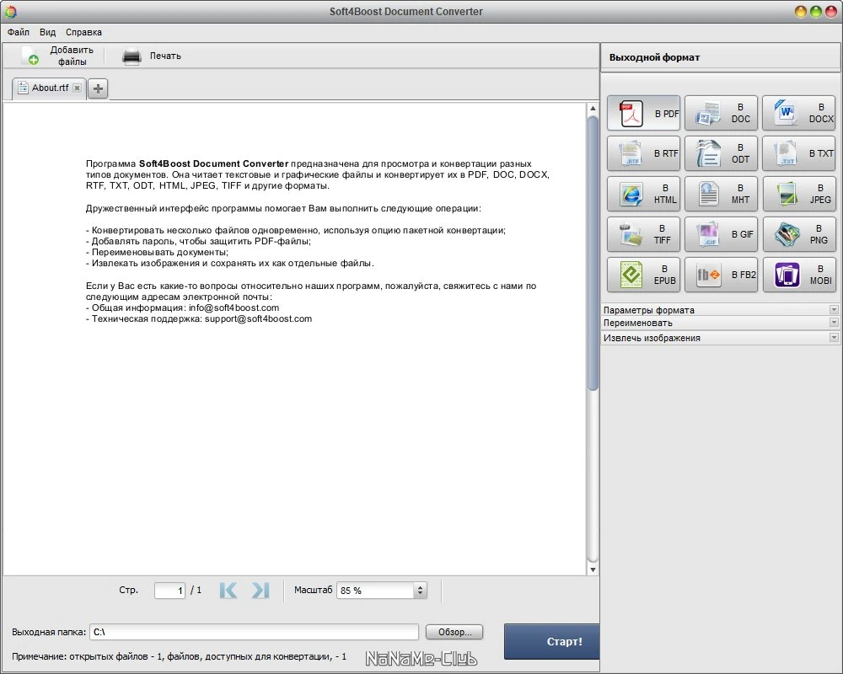Choose the To MOBI format
843x674 pixels.
coord(799,274)
